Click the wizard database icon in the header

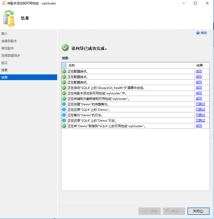pos(9,18)
